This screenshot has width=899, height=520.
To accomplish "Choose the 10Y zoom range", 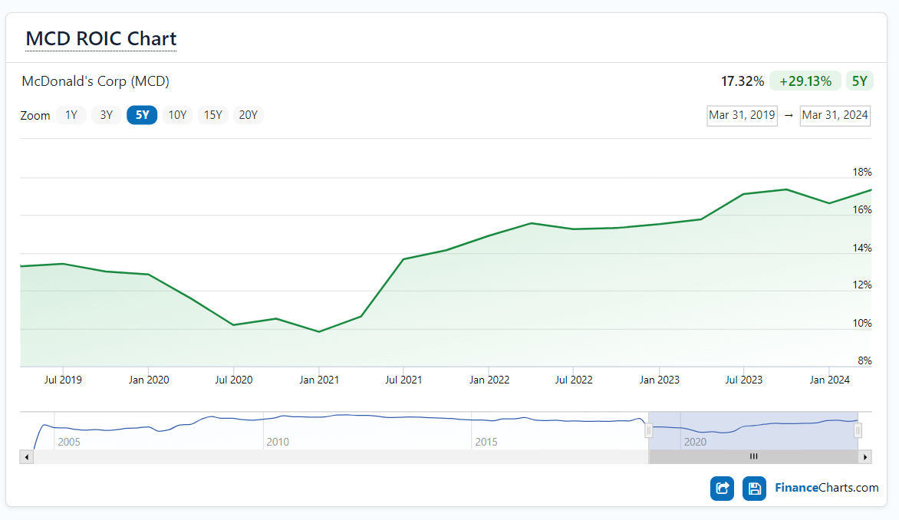I will pos(177,115).
